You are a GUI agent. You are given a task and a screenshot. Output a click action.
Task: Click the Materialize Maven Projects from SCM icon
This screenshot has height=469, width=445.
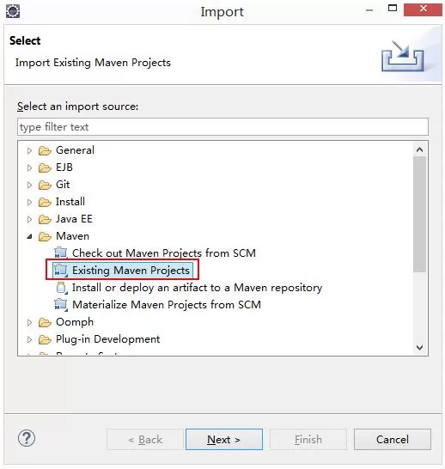61,305
